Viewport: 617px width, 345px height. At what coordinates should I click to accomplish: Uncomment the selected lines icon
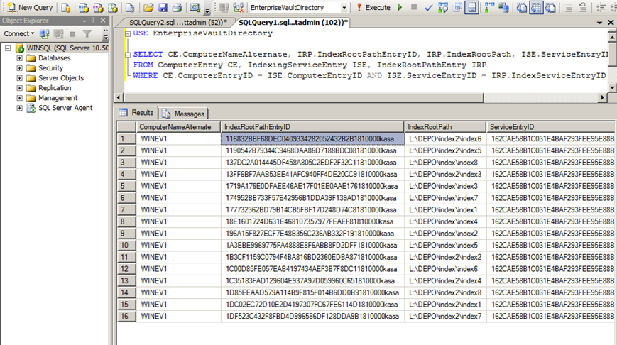click(x=583, y=7)
